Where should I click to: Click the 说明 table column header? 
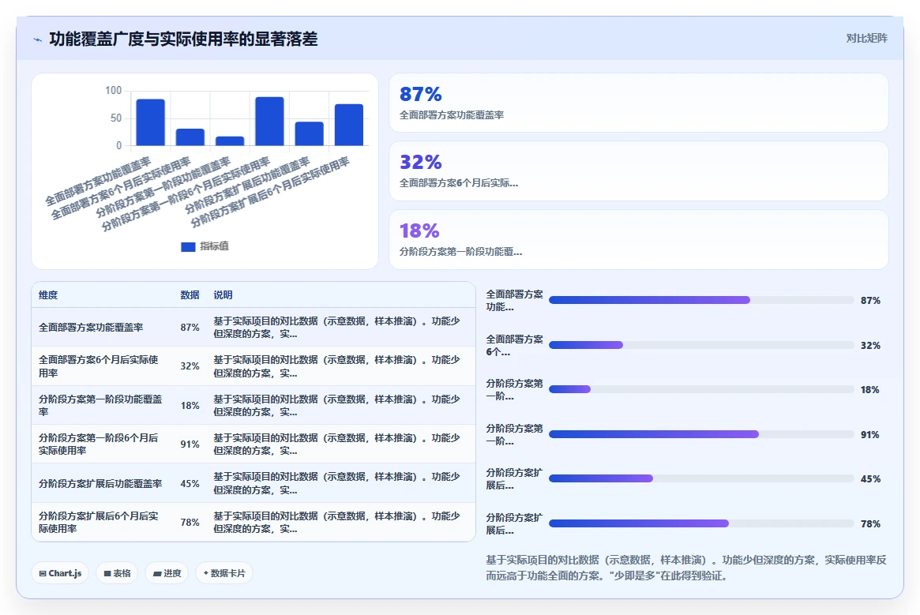[223, 294]
